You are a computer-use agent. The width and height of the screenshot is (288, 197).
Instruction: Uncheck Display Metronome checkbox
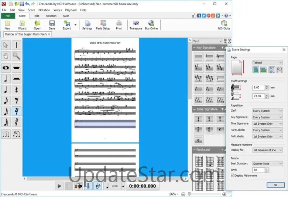(x=233, y=176)
